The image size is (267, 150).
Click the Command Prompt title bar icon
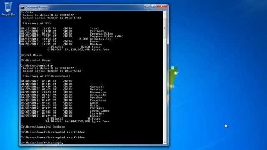23,7
